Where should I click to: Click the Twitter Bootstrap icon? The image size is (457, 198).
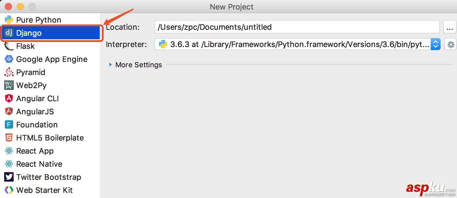pyautogui.click(x=9, y=177)
